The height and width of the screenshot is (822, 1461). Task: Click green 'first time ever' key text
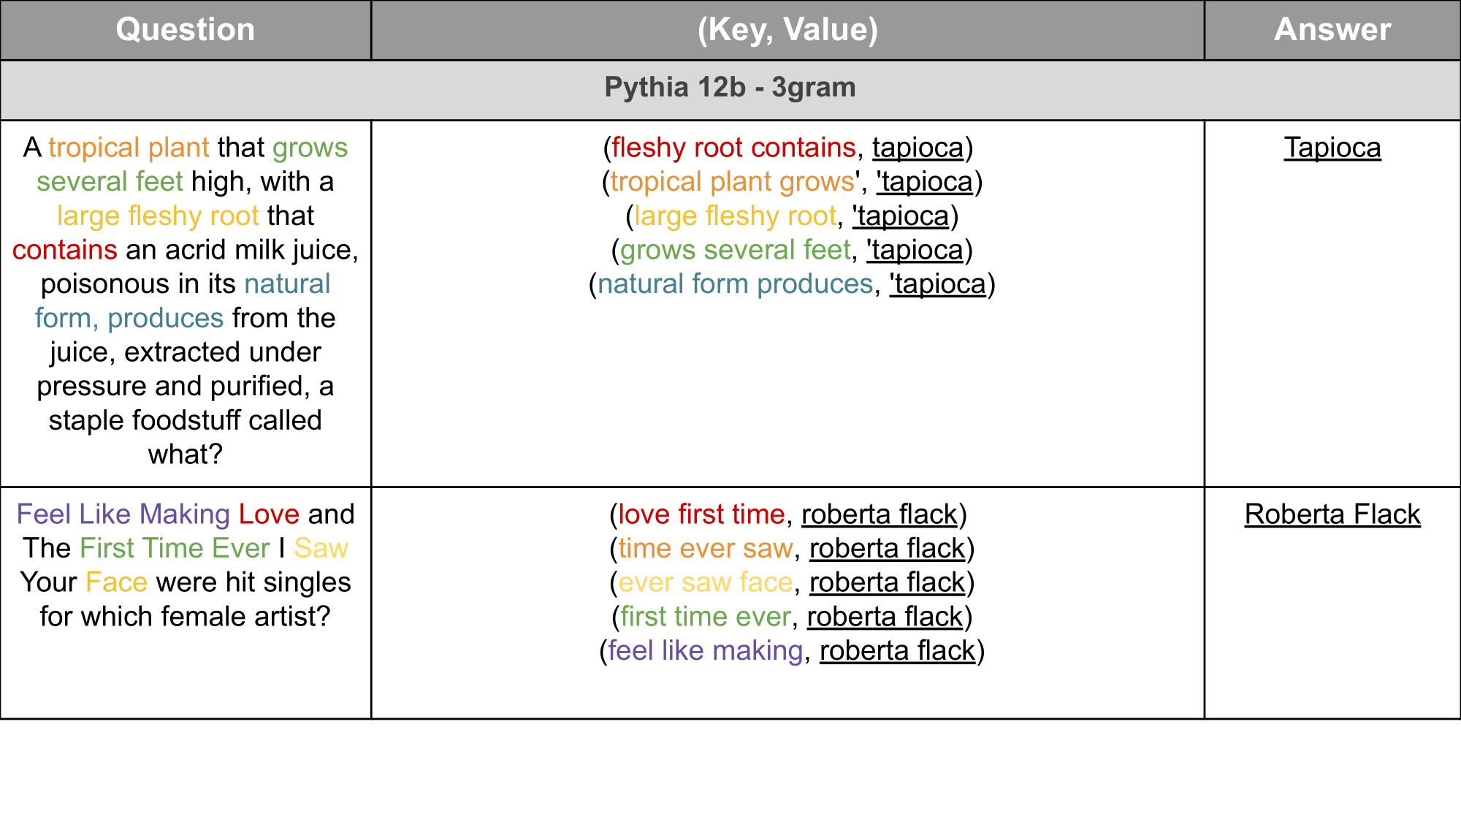[705, 617]
